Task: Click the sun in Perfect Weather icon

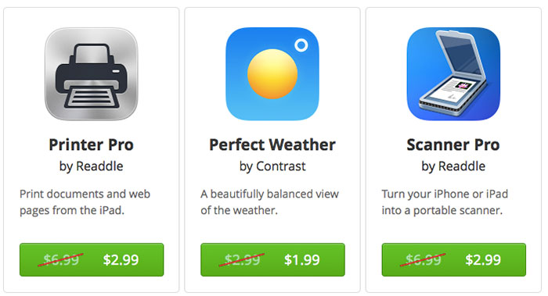Action: [272, 74]
